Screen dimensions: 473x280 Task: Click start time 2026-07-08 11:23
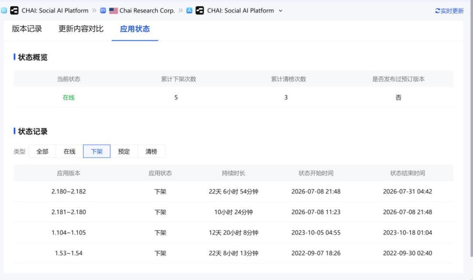[316, 212]
